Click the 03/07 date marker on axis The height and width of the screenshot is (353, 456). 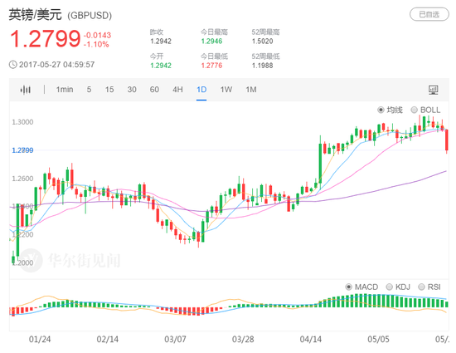pyautogui.click(x=175, y=340)
